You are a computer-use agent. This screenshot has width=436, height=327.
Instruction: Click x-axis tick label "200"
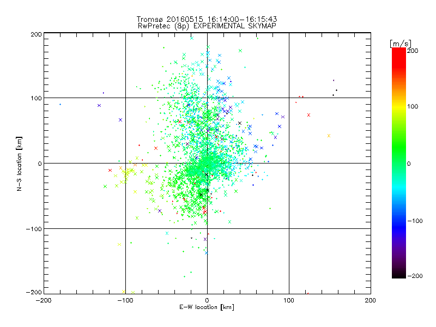click(x=371, y=300)
